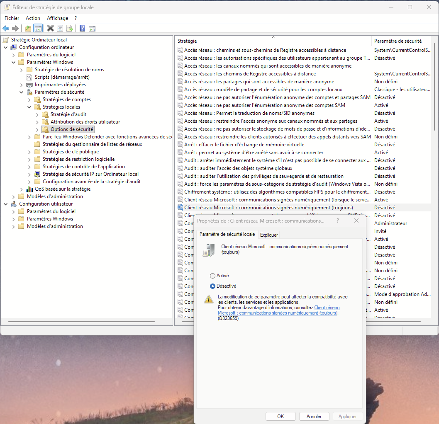Open the Action menu
Screen dimensions: 439x424
tap(33, 18)
